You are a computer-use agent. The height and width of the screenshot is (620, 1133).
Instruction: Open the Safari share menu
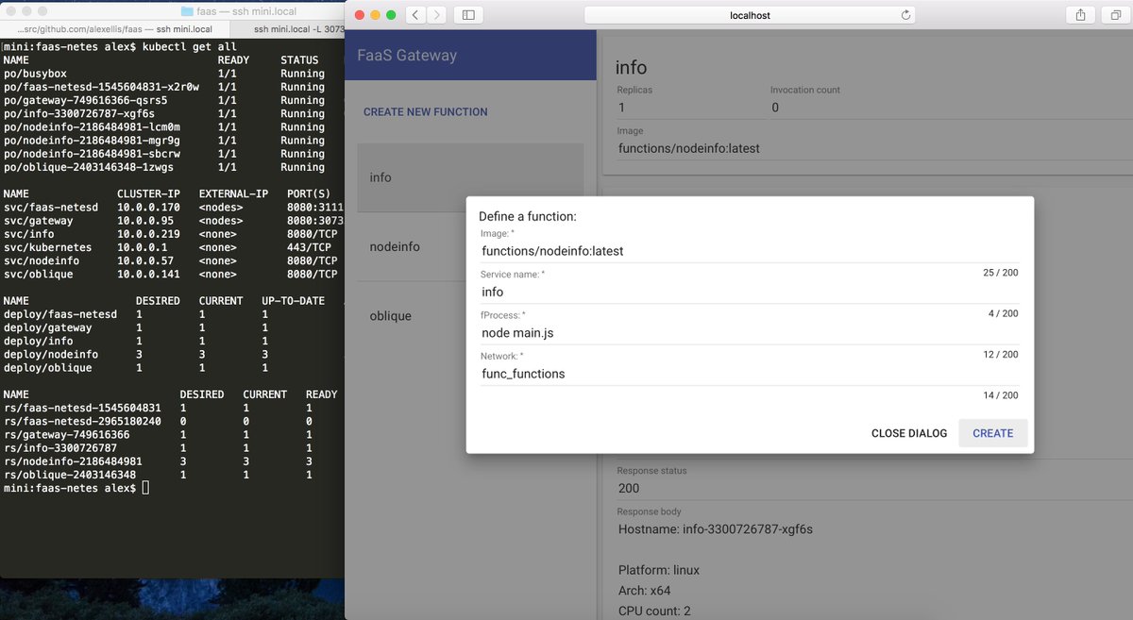click(1080, 15)
